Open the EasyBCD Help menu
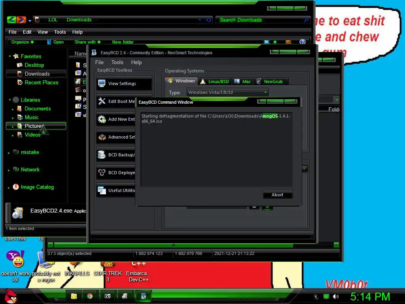The width and height of the screenshot is (405, 304). coord(136,62)
